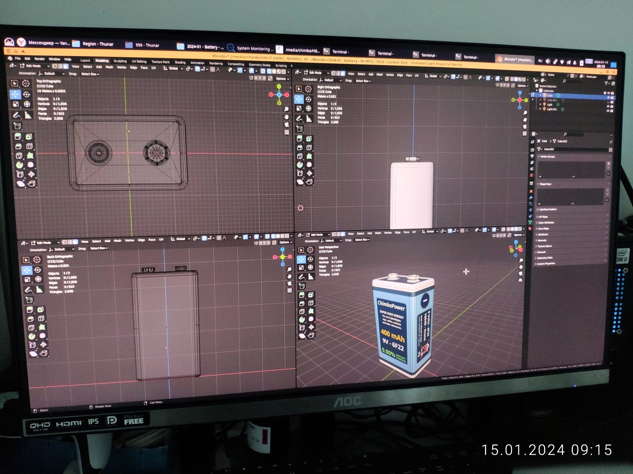
Task: Pick the Scale tool in Top Orthographic viewport
Action: 15,104
